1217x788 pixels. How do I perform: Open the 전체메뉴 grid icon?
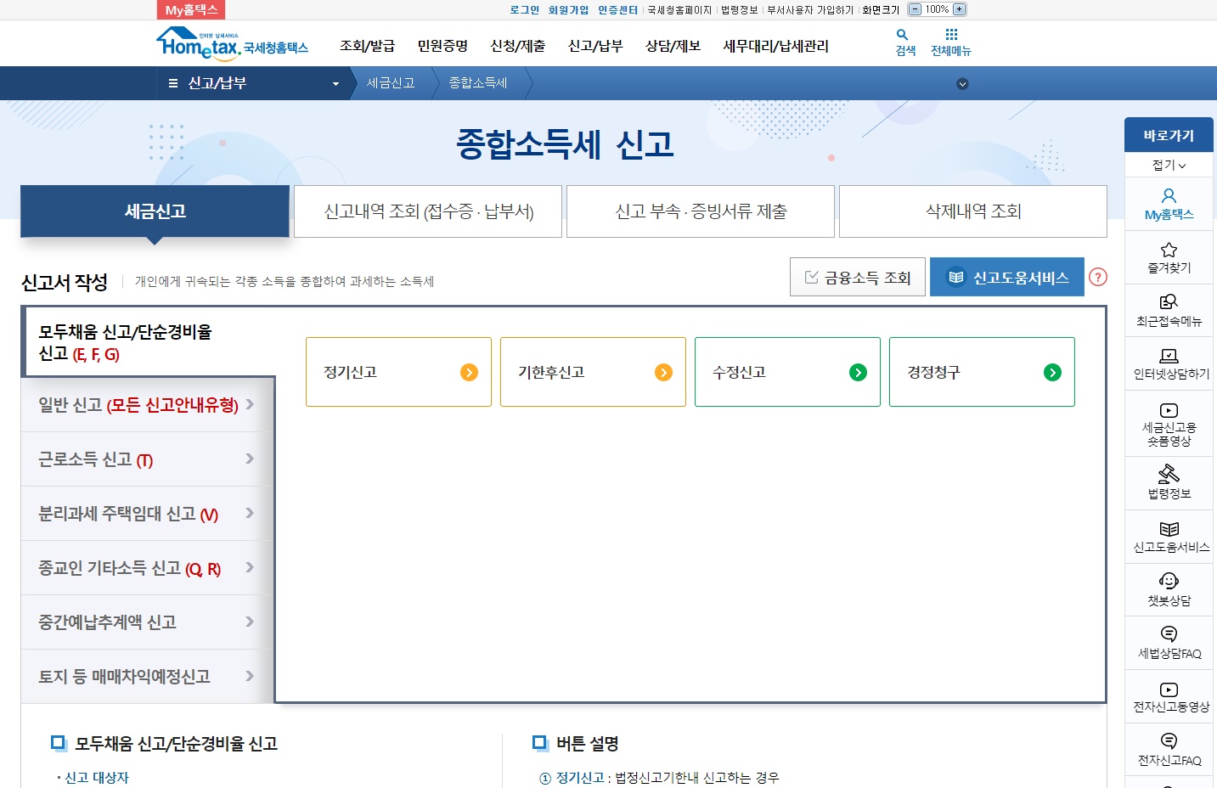coord(950,42)
